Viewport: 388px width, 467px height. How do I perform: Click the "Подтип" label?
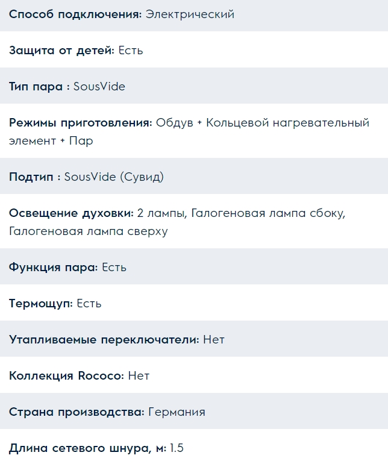34,177
